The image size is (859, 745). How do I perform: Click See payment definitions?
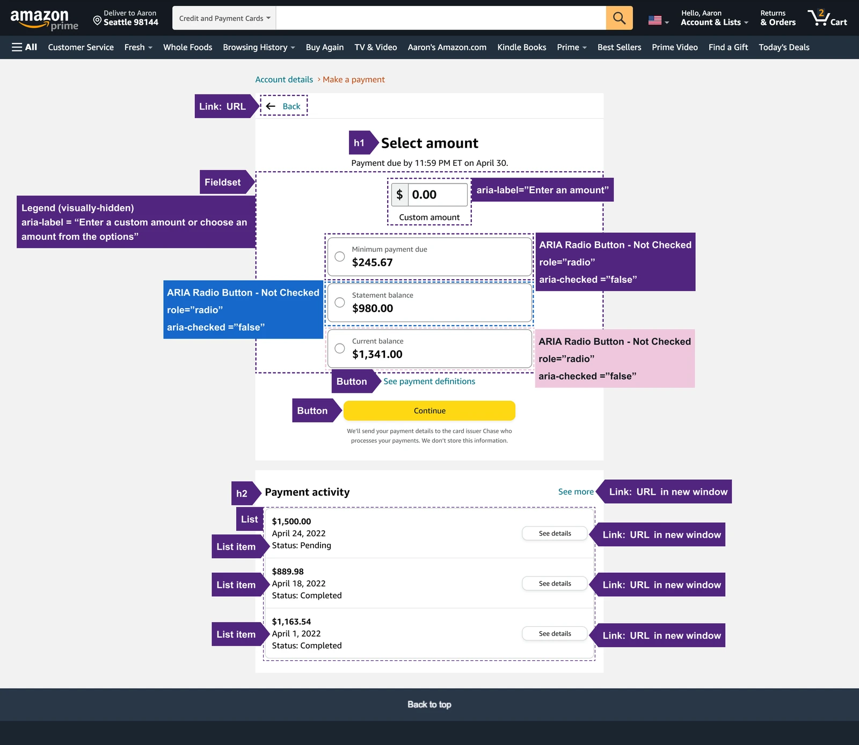[429, 381]
